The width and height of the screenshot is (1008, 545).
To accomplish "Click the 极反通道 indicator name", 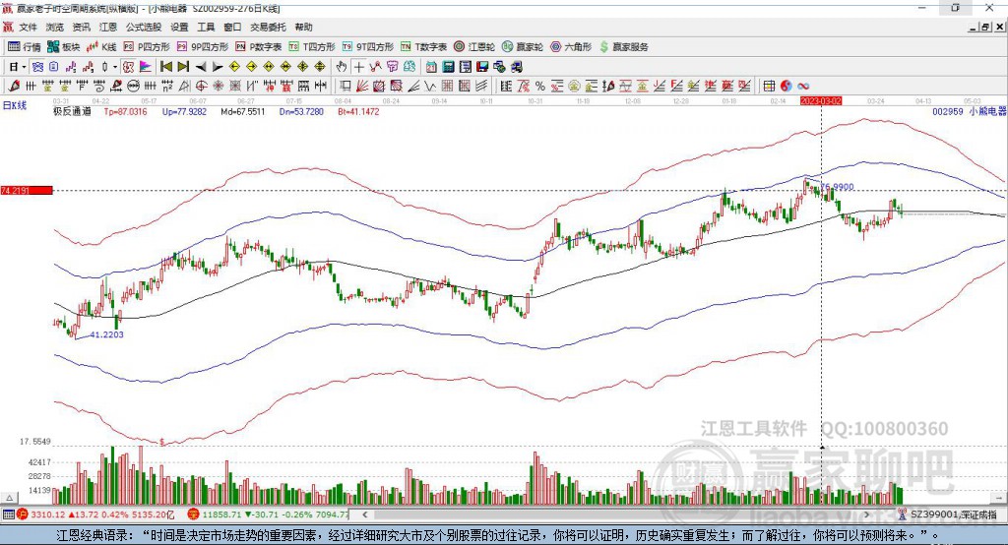I will click(72, 112).
